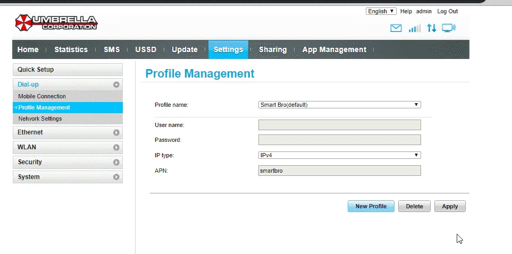512x254 pixels.
Task: Switch to the SMS tab
Action: tap(112, 49)
